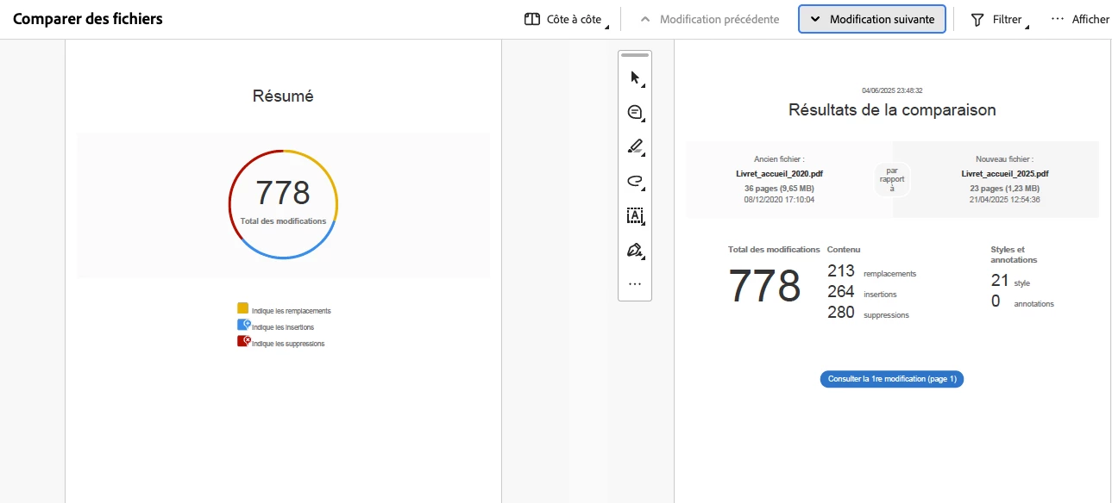1112x503 pixels.
Task: Pick the highlighter pen tool
Action: [x=635, y=146]
